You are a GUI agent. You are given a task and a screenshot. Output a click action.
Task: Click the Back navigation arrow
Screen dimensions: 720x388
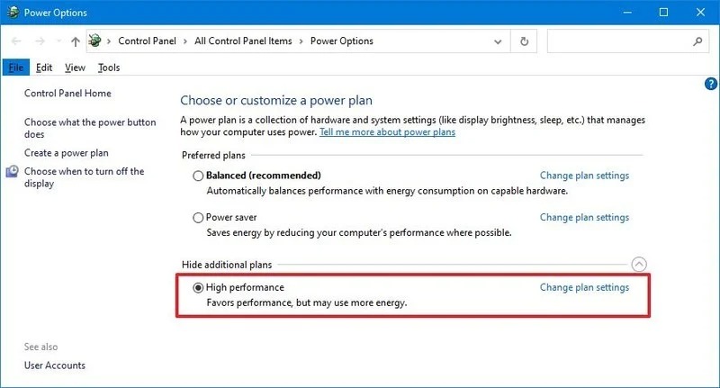click(16, 41)
